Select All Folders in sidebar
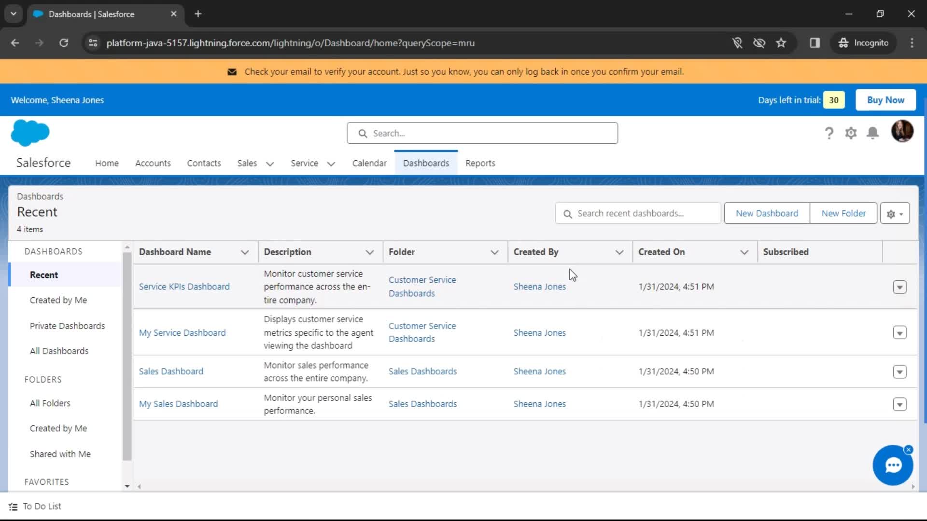Viewport: 927px width, 521px height. [x=50, y=403]
